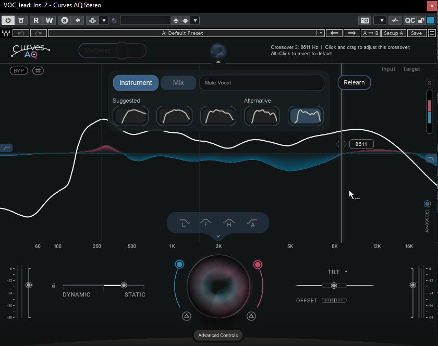Toggle the lock icon beside DYNAMIC
Viewport: 438px width, 346px height.
(54, 285)
